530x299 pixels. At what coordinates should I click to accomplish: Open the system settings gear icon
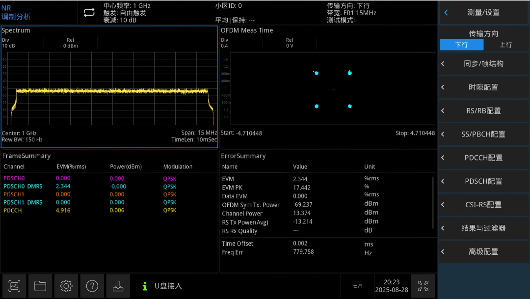click(66, 286)
